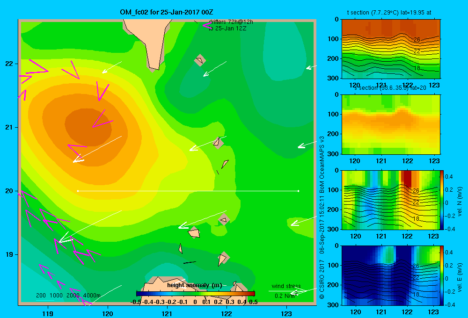The image size is (468, 318).
Task: Click latitude tick 20 on the main map
Action: (9, 191)
